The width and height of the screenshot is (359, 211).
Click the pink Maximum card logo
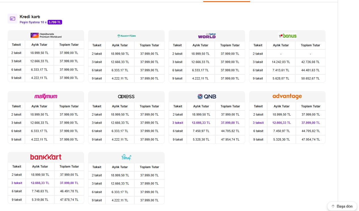(46, 97)
